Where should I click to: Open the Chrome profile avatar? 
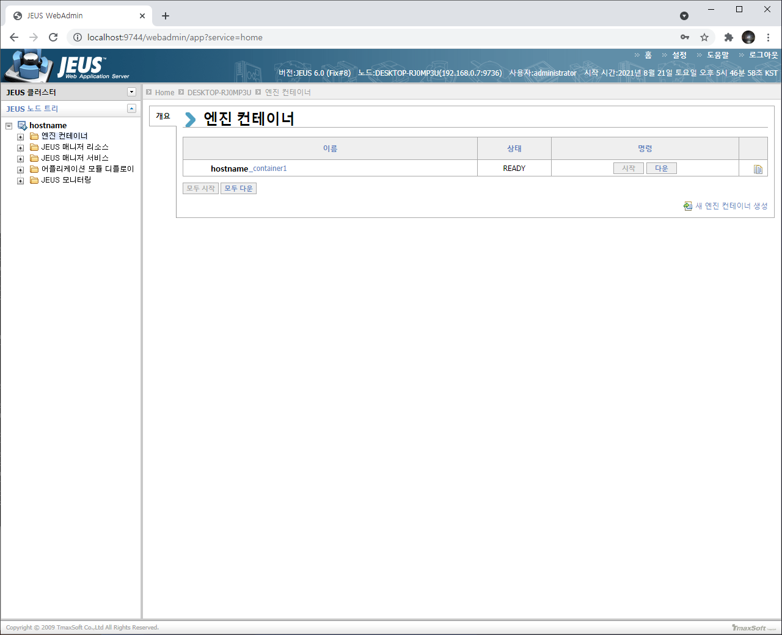(x=748, y=37)
